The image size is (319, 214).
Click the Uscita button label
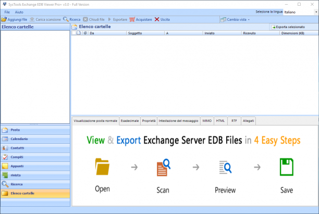point(165,19)
